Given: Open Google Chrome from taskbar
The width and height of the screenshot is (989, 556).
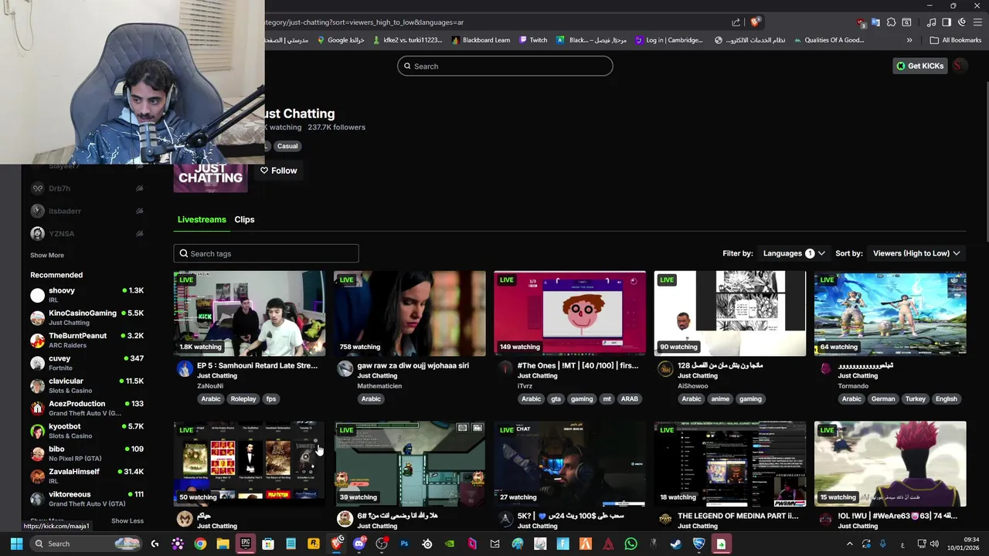Looking at the screenshot, I should click(200, 544).
